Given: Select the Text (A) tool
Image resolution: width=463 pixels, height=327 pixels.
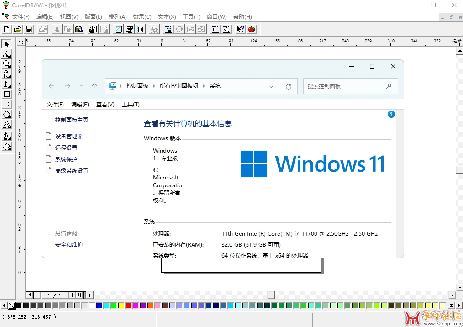Looking at the screenshot, I should pyautogui.click(x=7, y=125).
